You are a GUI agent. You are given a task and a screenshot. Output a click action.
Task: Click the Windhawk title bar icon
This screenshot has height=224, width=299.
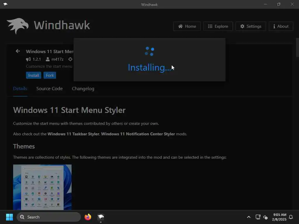(5, 4)
